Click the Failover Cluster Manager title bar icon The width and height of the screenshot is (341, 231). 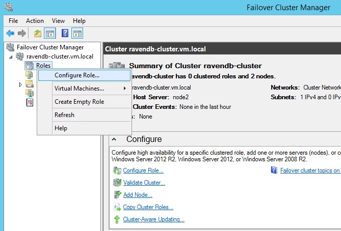pyautogui.click(x=9, y=7)
